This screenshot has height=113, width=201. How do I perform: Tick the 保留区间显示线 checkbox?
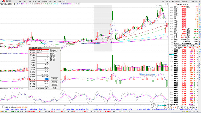[x=37, y=89]
